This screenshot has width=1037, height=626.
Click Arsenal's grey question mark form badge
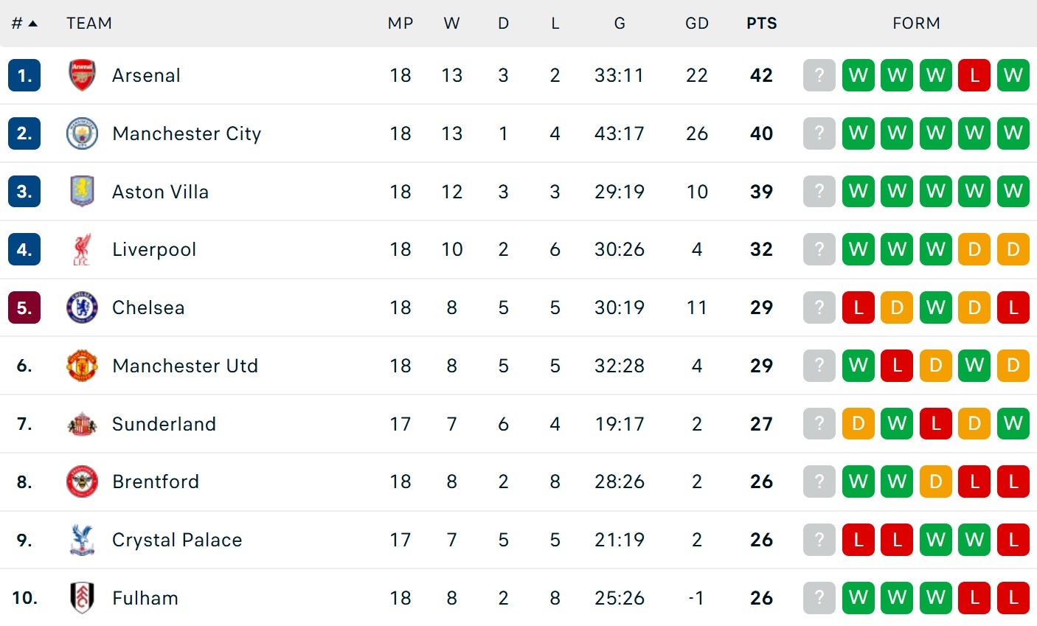coord(819,75)
